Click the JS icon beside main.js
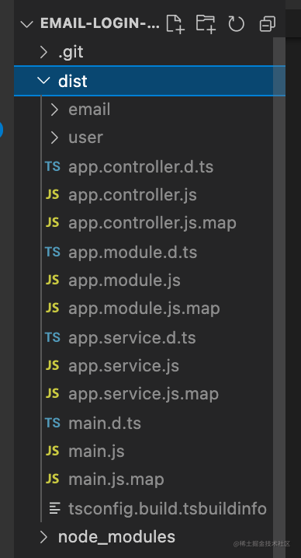Viewport: 301px width, 558px height. 52,452
